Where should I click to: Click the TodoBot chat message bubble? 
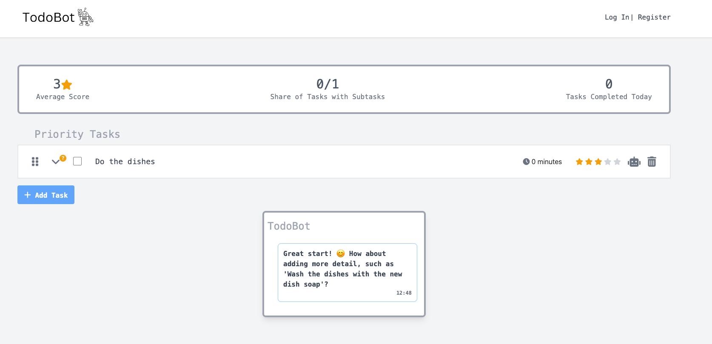click(347, 273)
